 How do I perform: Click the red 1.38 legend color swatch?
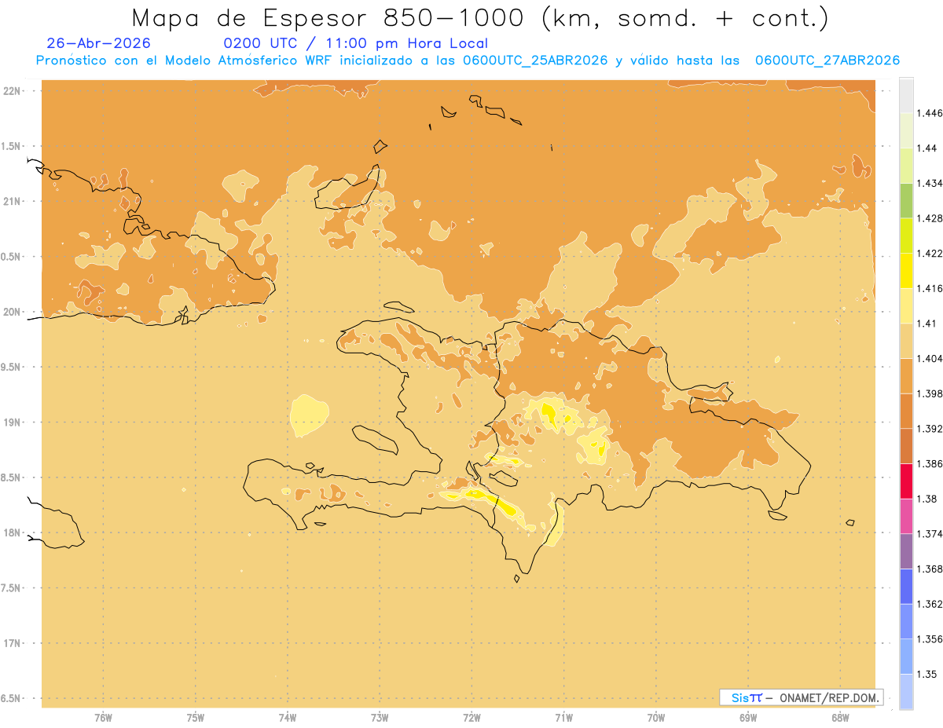pyautogui.click(x=906, y=481)
